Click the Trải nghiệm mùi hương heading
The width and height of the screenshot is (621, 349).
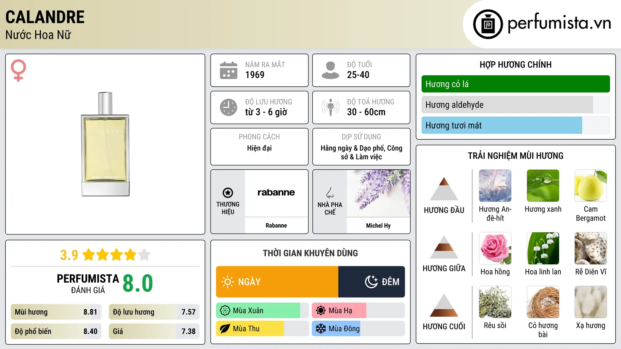[515, 156]
